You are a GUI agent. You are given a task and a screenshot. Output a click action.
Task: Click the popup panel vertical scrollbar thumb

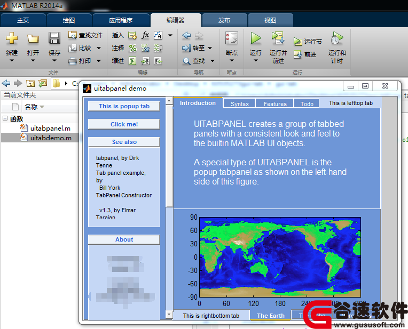pos(169,156)
